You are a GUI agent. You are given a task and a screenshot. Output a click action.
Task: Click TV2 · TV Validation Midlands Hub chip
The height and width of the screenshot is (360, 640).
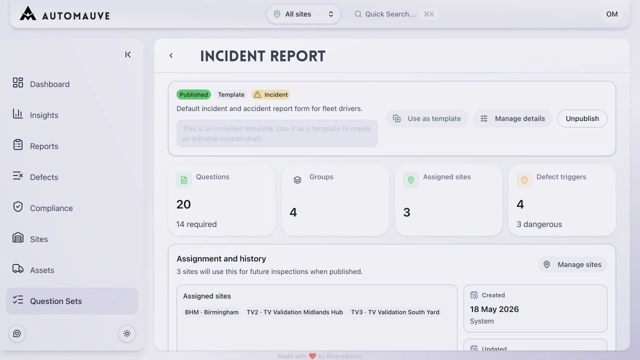tap(294, 312)
